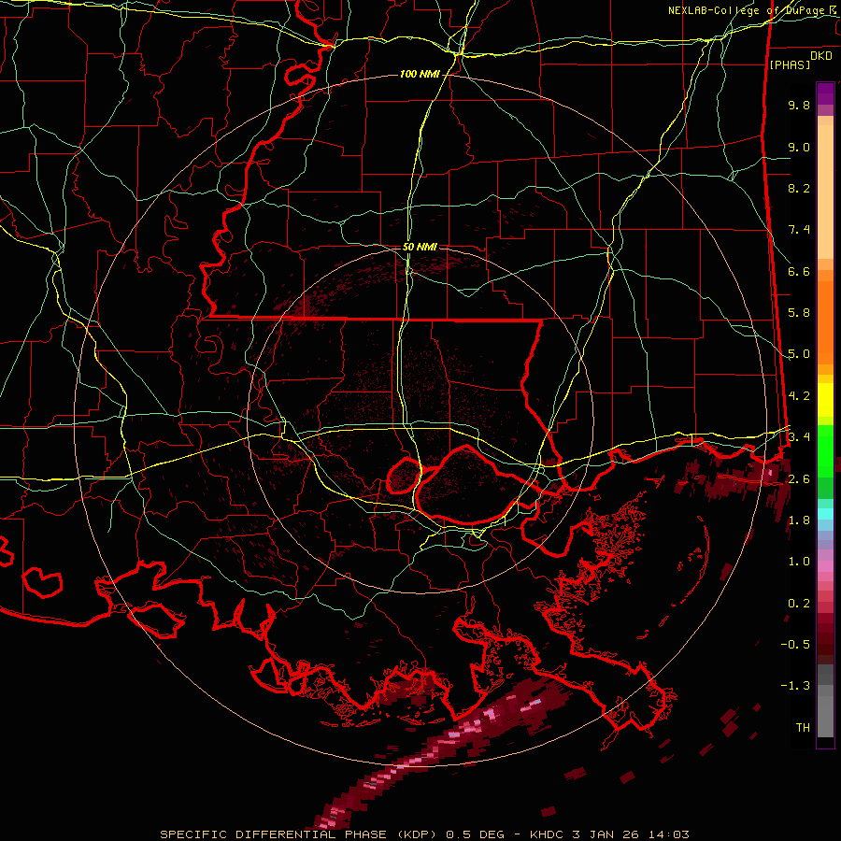Select the pink segment of the color bar
Screen dimensions: 841x841
coord(825,566)
